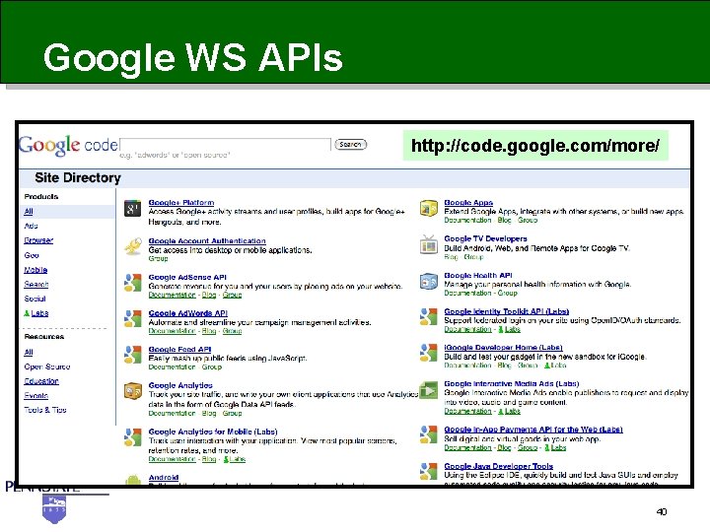Screen dimensions: 710x532
Task: Select All under Resources sidebar
Action: tap(29, 352)
